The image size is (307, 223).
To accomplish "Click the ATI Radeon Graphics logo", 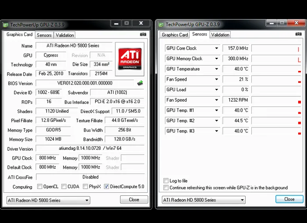I will tap(130, 59).
